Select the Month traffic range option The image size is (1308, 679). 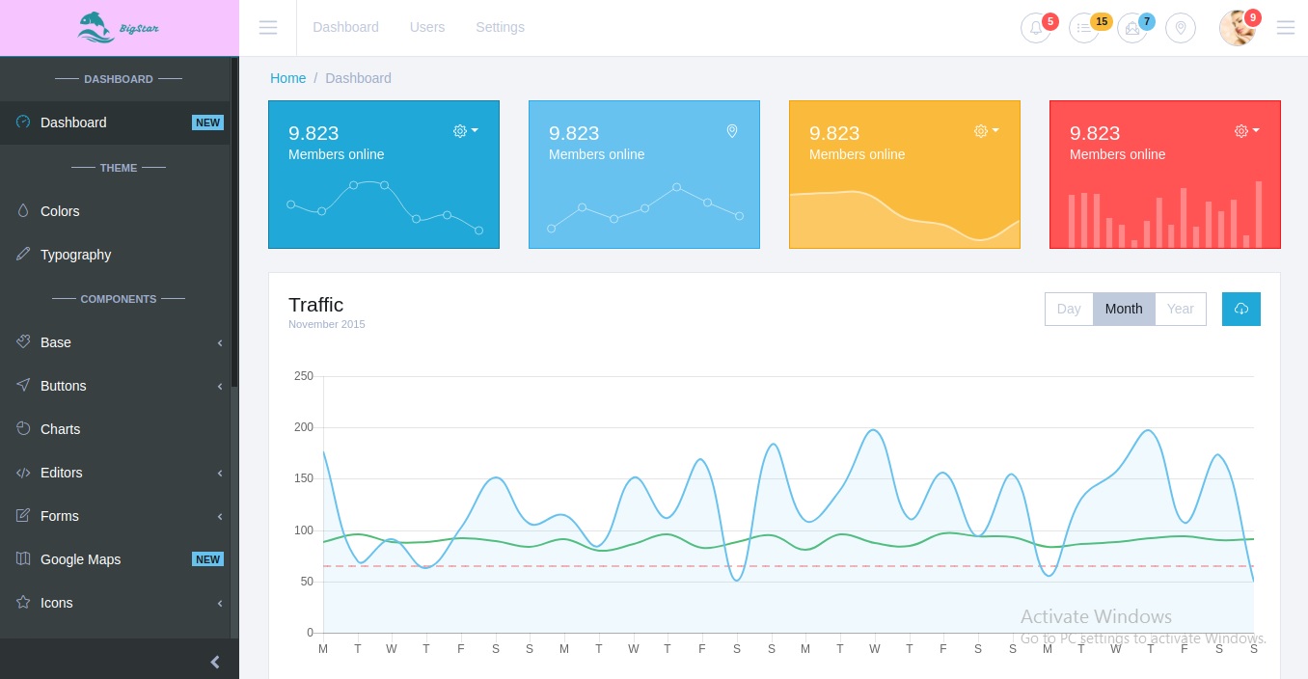1124,309
